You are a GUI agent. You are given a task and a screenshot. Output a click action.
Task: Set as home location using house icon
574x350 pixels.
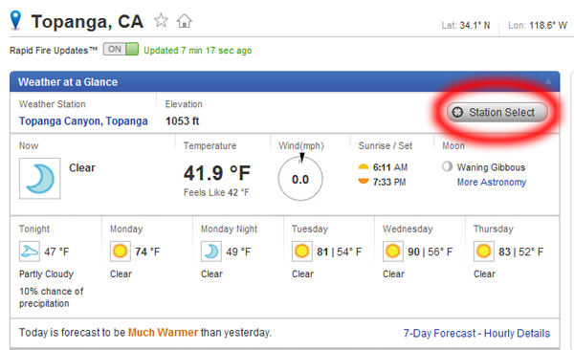tap(184, 21)
